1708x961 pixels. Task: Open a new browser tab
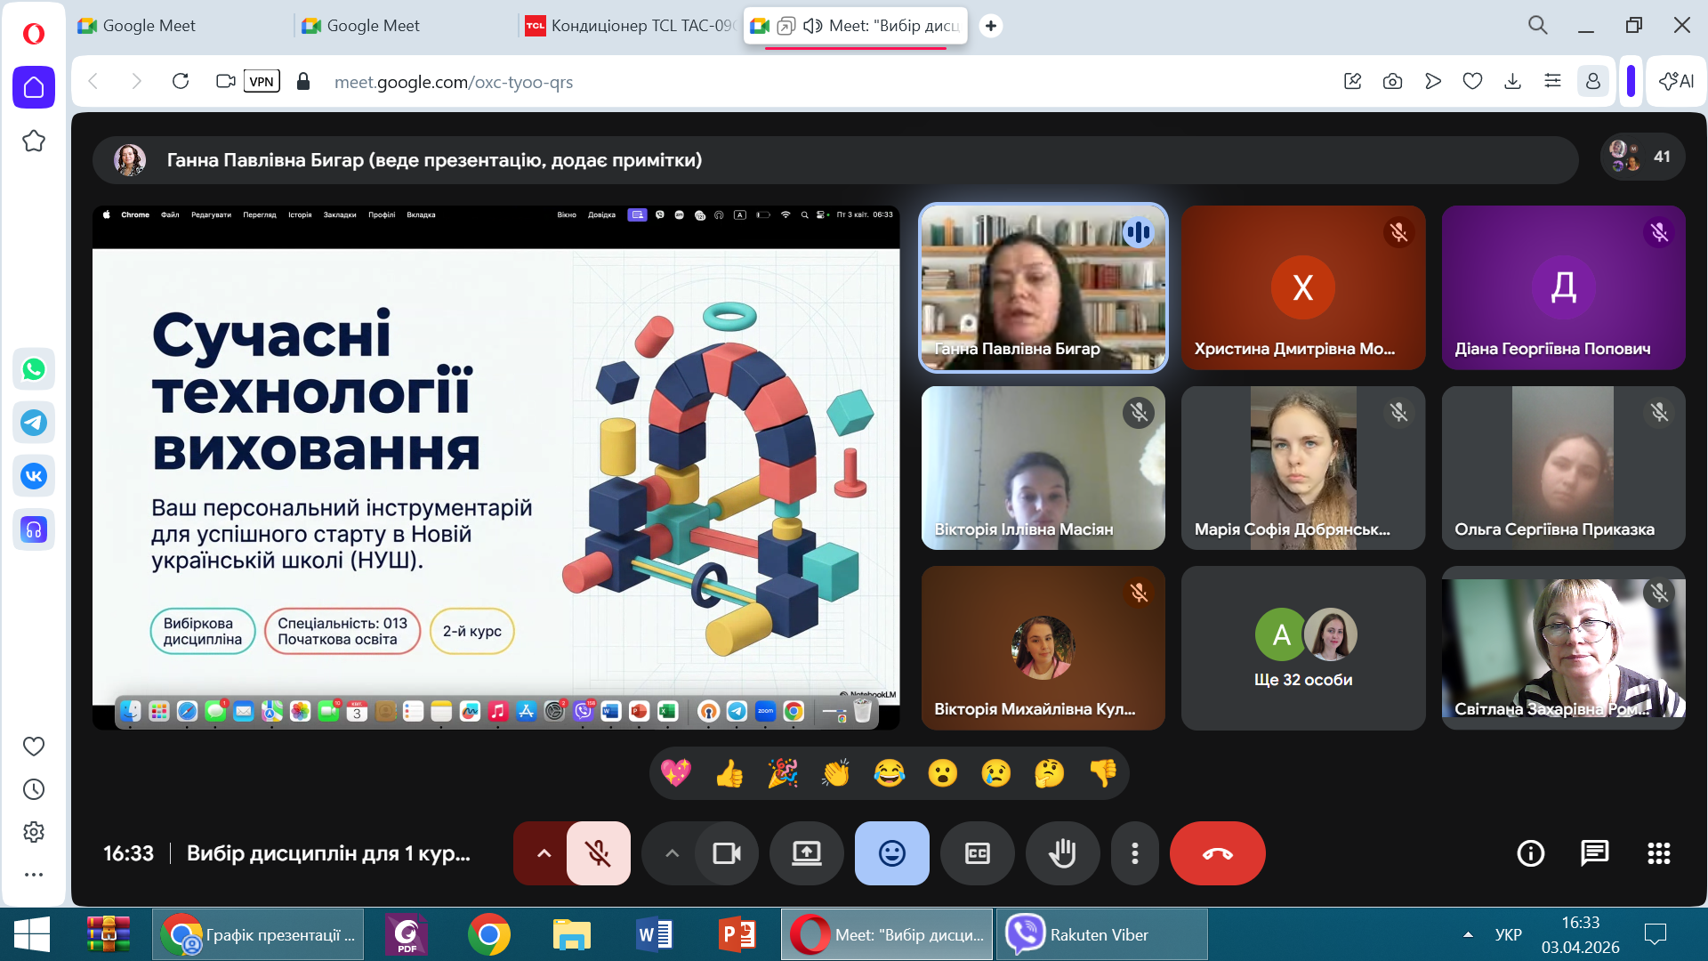(x=990, y=26)
